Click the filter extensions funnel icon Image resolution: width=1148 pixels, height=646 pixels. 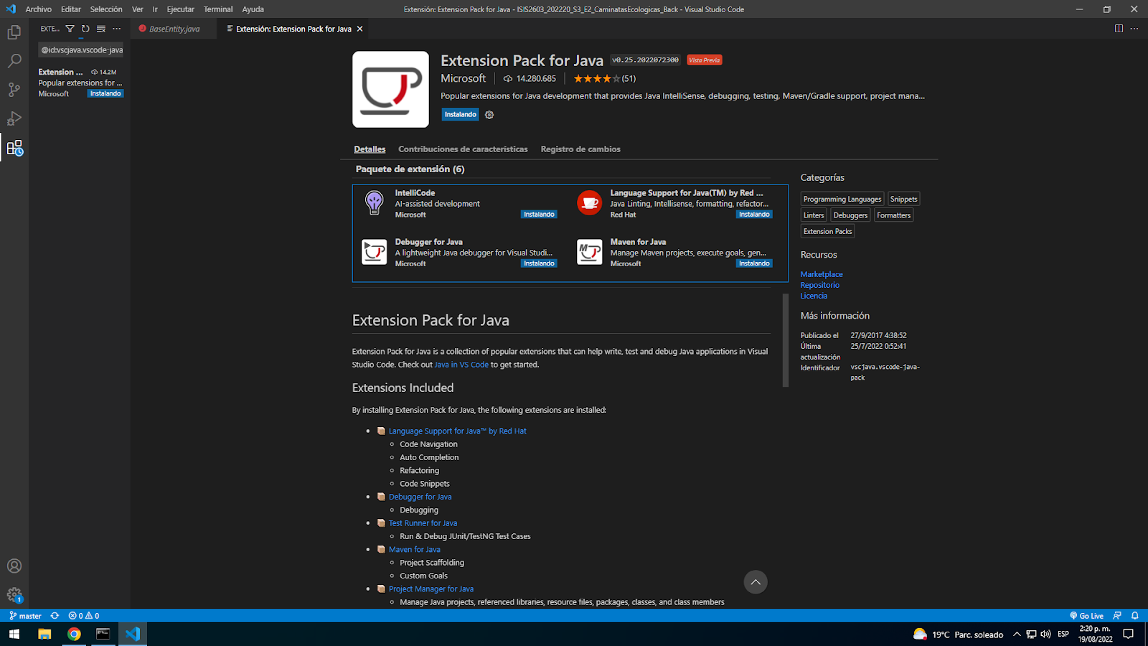tap(70, 29)
